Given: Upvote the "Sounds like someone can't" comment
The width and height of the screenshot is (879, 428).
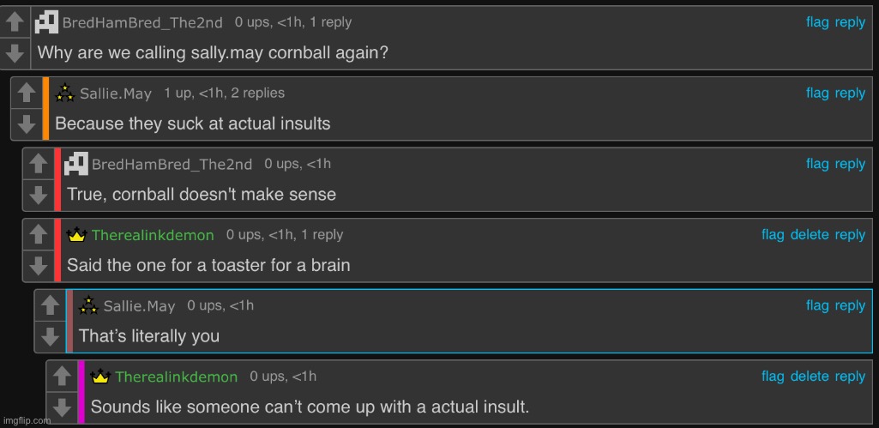Looking at the screenshot, I should coord(62,376).
